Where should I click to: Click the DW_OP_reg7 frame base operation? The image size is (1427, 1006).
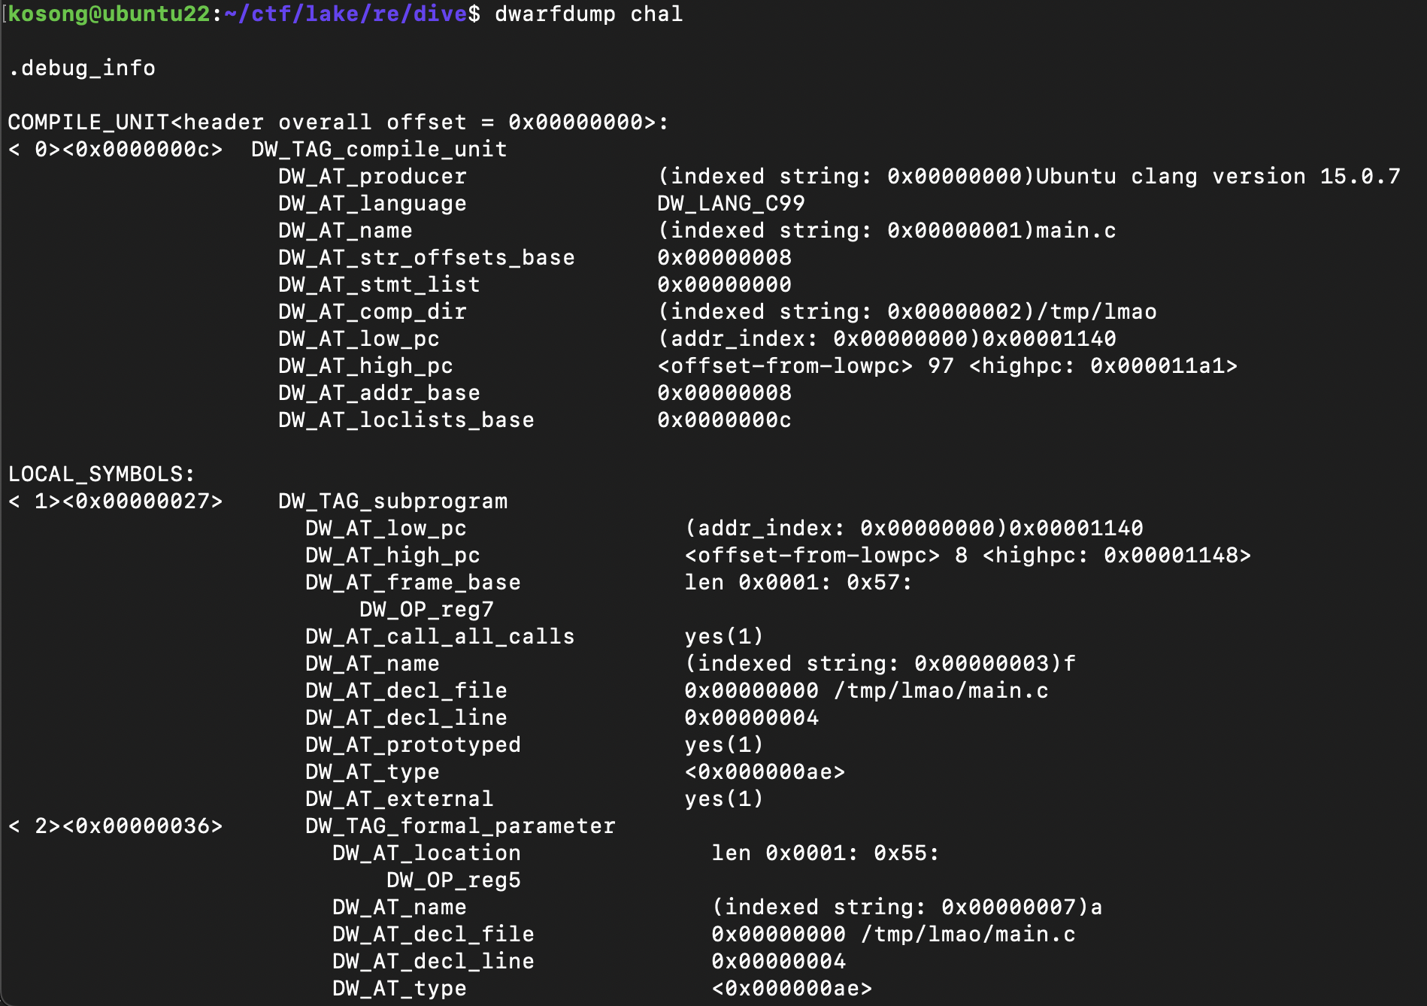pyautogui.click(x=426, y=610)
